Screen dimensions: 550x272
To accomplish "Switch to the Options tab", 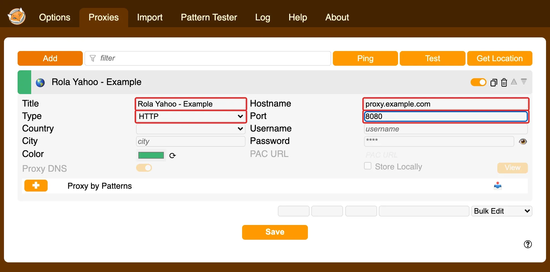I will 55,17.
